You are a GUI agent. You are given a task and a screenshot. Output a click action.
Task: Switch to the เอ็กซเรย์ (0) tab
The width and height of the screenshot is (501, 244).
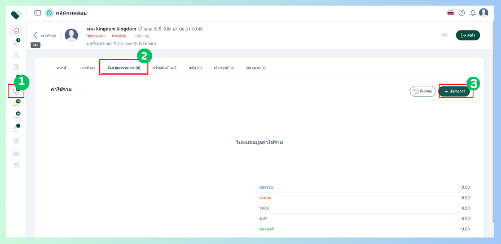click(x=224, y=68)
